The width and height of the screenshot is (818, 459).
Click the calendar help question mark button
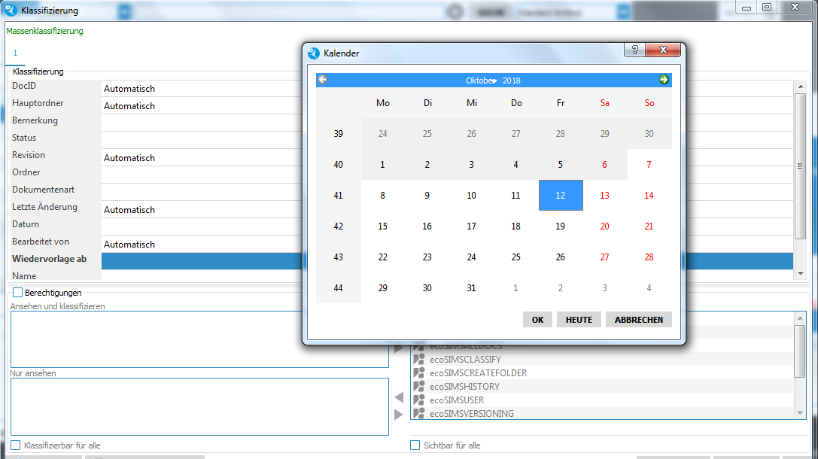634,50
